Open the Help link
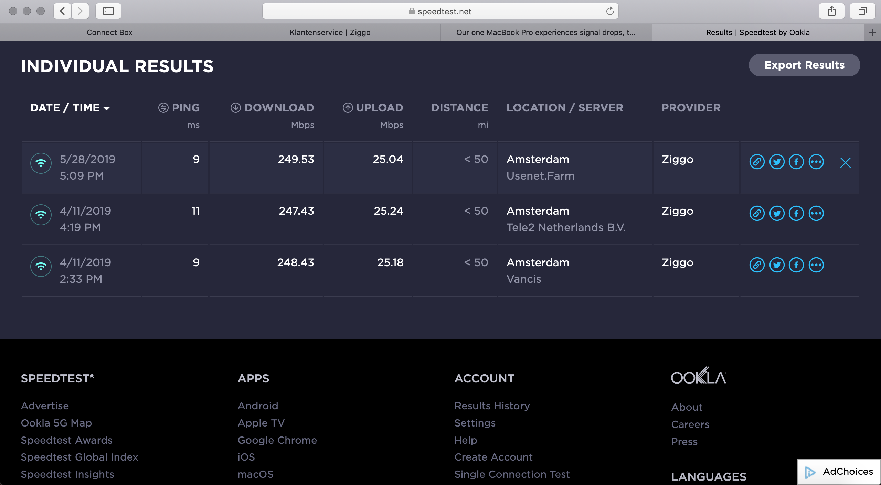 (466, 440)
